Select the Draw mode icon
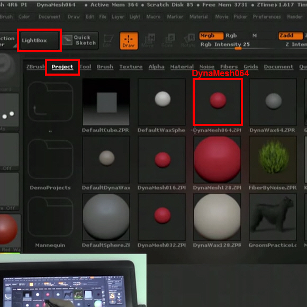307x307 pixels. [129, 41]
